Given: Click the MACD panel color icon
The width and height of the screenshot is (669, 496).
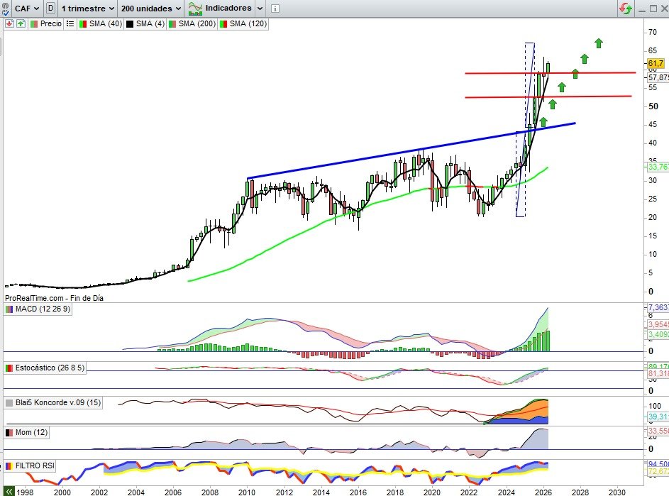Looking at the screenshot, I should (9, 309).
